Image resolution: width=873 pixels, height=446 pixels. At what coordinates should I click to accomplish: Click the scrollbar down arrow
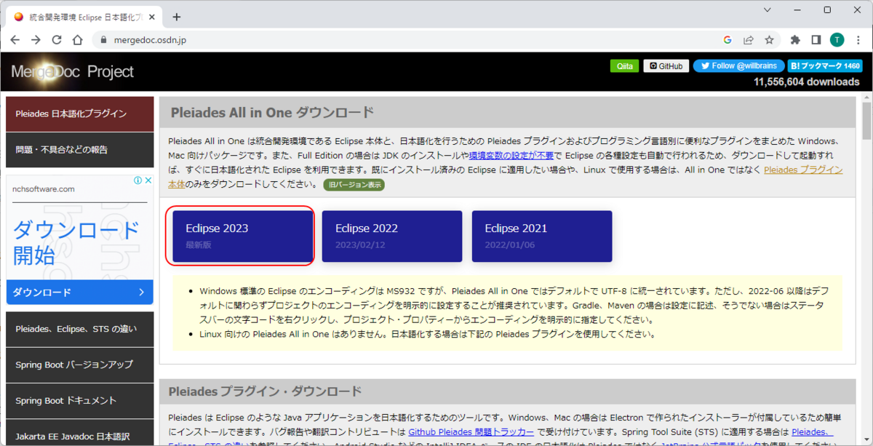click(x=866, y=442)
